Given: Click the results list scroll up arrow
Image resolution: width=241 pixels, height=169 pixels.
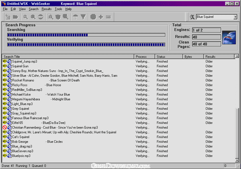Looking at the screenshot, I should [237, 56].
